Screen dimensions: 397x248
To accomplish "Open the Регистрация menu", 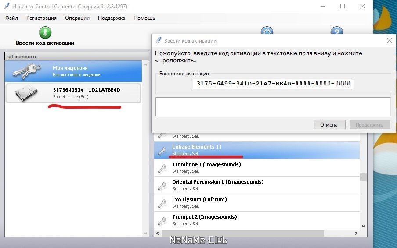I will (x=41, y=18).
